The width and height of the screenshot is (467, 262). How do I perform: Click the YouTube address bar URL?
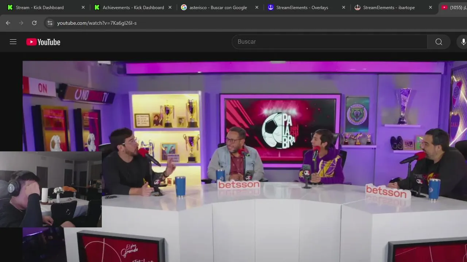coord(97,23)
